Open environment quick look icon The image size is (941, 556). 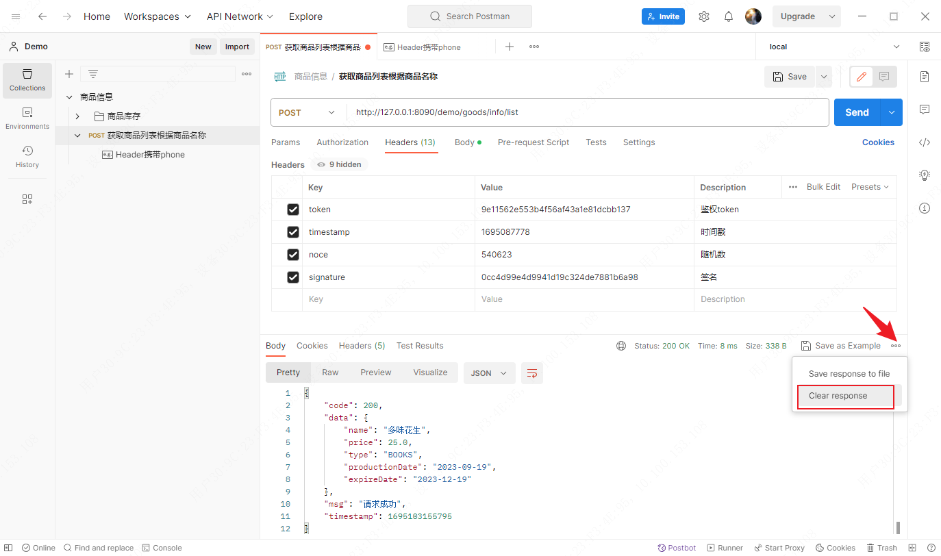925,47
